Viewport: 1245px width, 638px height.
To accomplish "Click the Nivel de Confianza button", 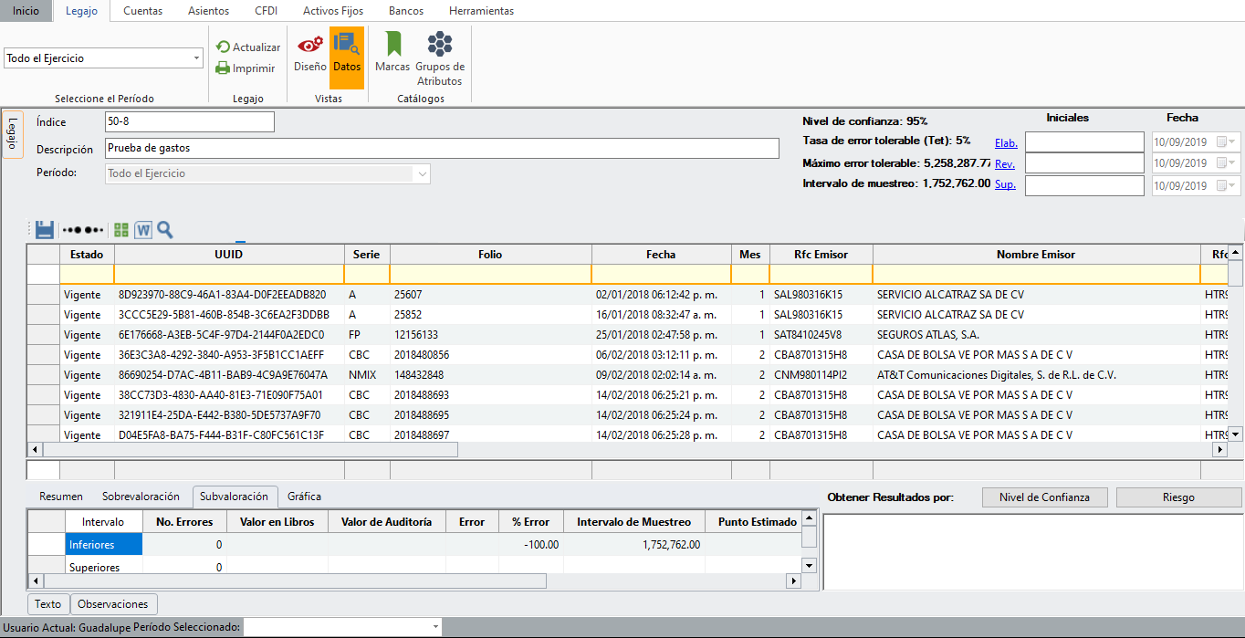I will pos(1044,497).
